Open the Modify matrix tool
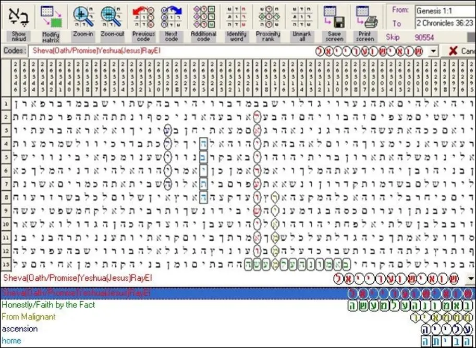Viewport: 476px width, 348px height. (x=51, y=17)
